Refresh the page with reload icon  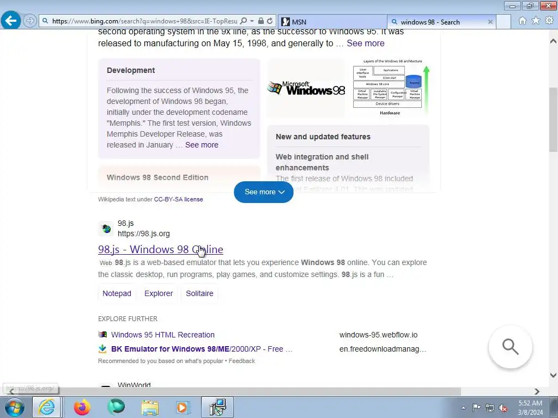pyautogui.click(x=270, y=21)
